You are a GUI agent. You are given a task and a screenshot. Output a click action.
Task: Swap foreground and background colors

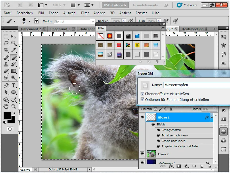(14, 113)
